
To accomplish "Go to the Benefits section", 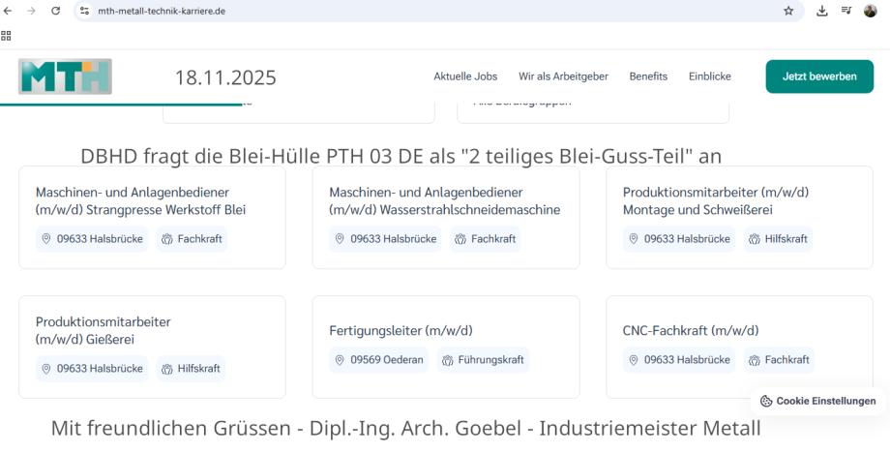I will [648, 76].
